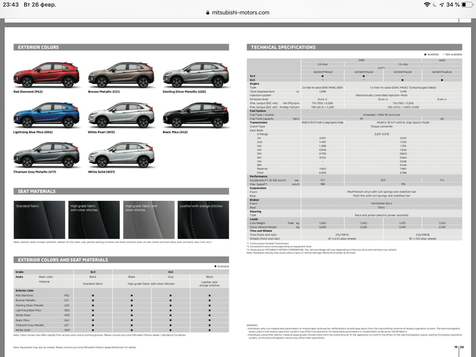
Task: Click torque value 250 (25.5) / 2,000-3,500
Action: pos(403,107)
